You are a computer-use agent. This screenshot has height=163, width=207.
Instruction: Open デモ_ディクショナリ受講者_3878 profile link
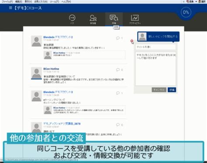62,124
